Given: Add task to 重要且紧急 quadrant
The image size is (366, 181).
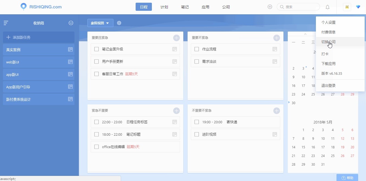Looking at the screenshot, I should [176, 38].
